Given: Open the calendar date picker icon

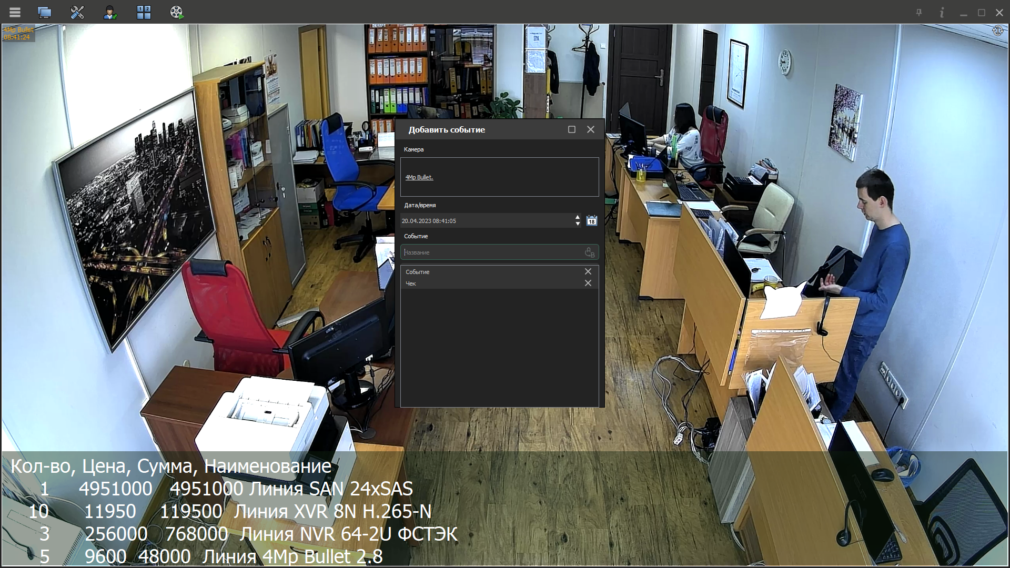Looking at the screenshot, I should pyautogui.click(x=592, y=221).
